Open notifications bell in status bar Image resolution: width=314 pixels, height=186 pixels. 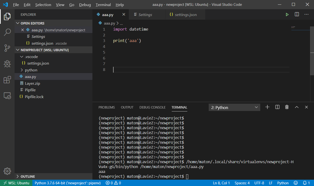coord(306,183)
